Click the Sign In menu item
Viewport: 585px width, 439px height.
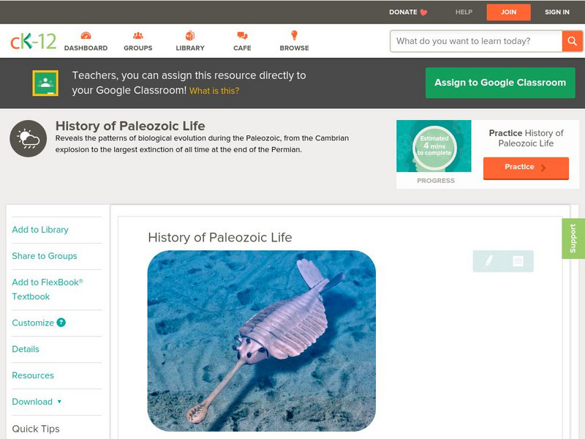click(556, 12)
